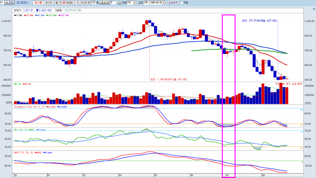Click the right arrow navigation icon
The width and height of the screenshot is (316, 178).
coord(108,3)
